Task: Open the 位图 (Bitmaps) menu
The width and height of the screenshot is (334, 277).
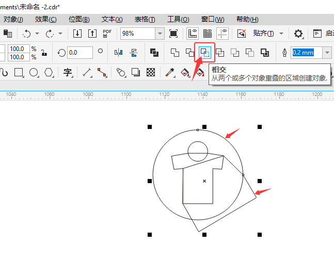Action: [x=78, y=20]
